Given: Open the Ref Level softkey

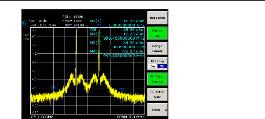Looking at the screenshot, I should tap(157, 18).
